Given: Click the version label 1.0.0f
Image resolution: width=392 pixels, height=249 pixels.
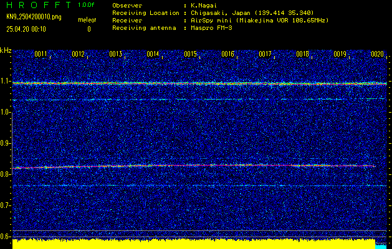Looking at the screenshot, I should 86,5.
